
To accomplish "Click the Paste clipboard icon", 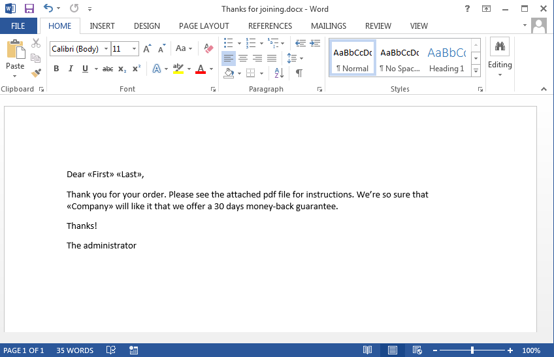I will tap(16, 49).
